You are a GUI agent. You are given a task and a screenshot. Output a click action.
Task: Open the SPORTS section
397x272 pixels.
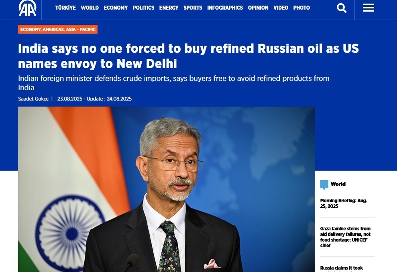[193, 8]
